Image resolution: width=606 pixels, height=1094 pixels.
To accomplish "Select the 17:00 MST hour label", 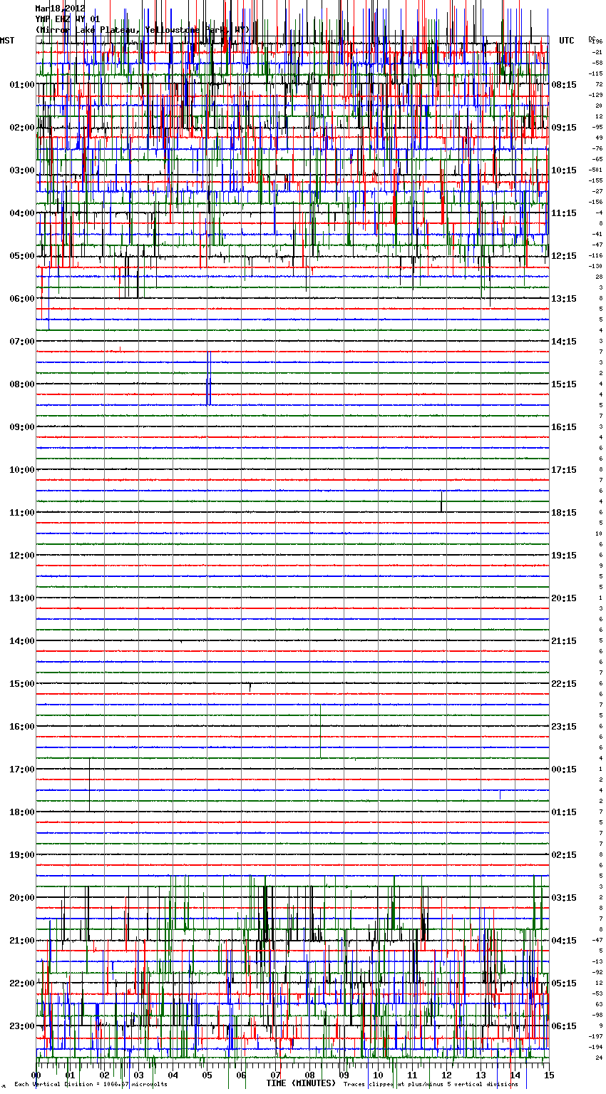I will [x=22, y=770].
